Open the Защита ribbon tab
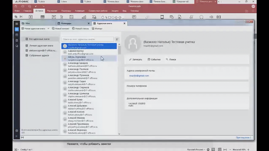The width and height of the screenshot is (269, 151). tap(115, 11)
